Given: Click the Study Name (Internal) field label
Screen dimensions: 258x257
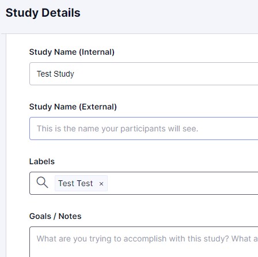Looking at the screenshot, I should [x=72, y=52].
